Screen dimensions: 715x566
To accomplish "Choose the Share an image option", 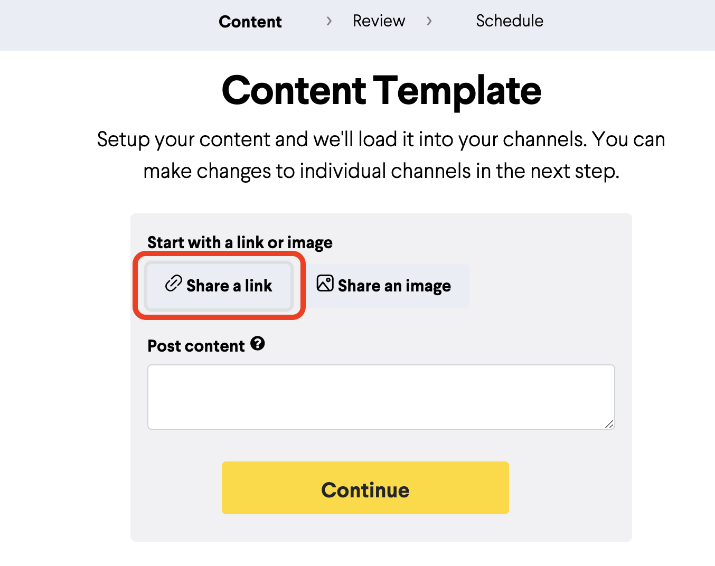I will [384, 286].
